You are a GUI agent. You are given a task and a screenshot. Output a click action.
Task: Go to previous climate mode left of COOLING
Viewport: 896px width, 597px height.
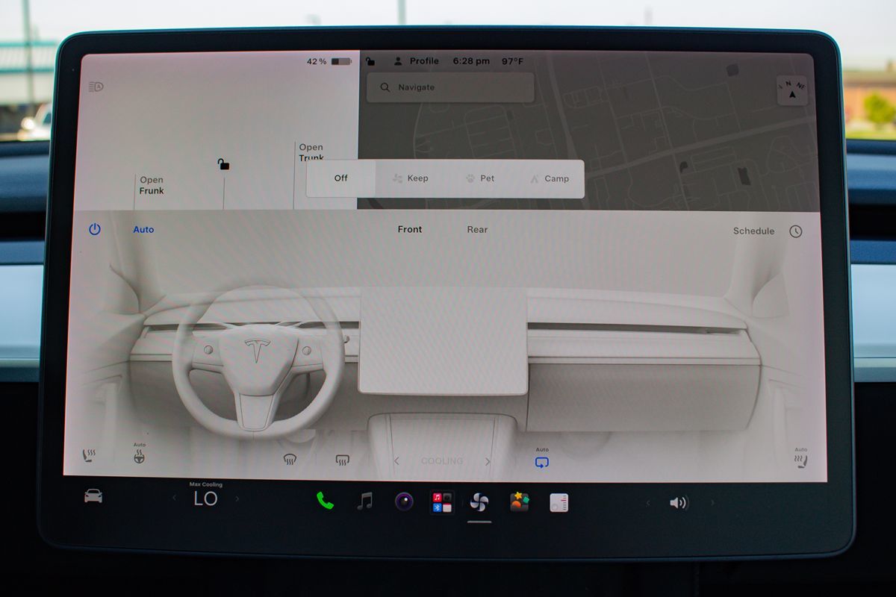396,461
